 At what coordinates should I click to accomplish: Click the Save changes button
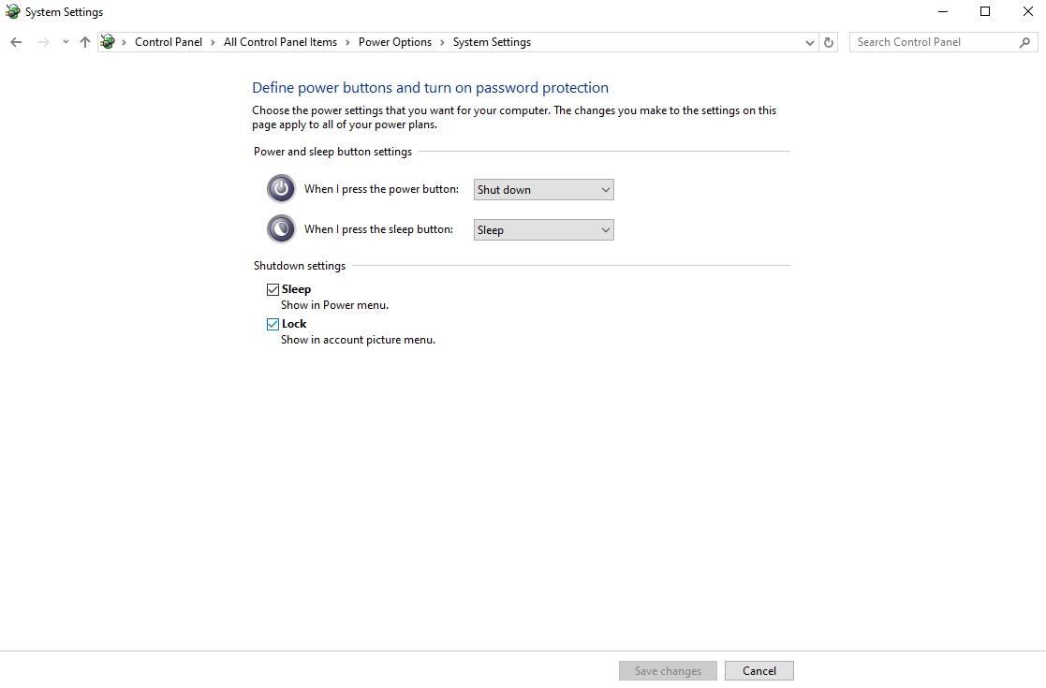[x=668, y=671]
